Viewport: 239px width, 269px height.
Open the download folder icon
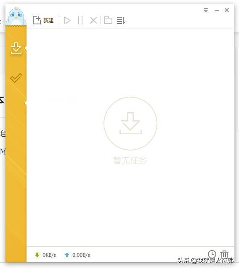[x=108, y=20]
